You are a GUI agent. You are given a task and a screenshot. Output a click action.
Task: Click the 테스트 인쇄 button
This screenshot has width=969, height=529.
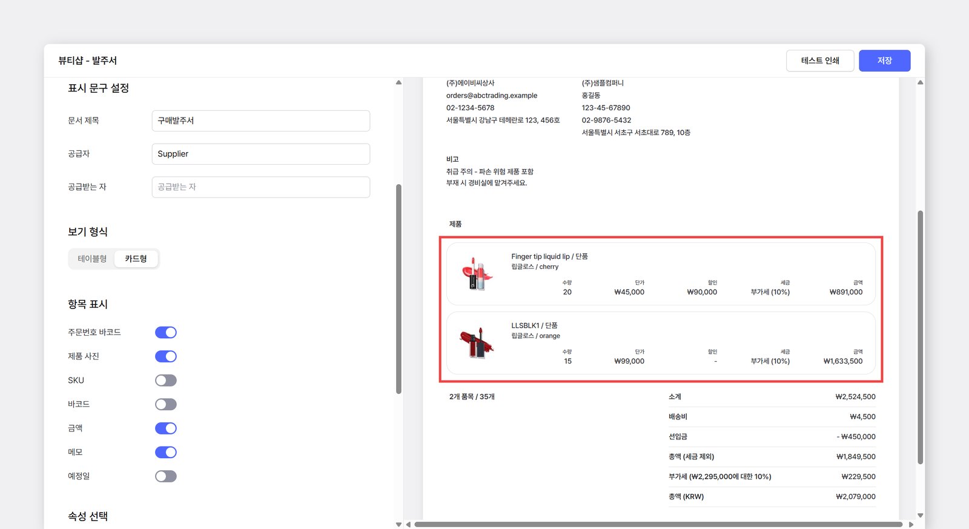(820, 61)
